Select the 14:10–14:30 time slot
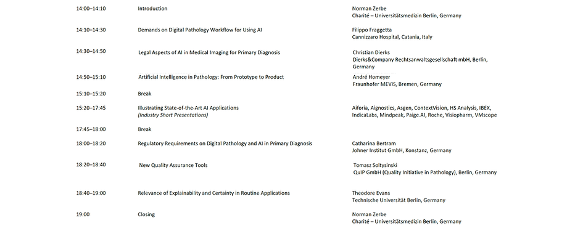Viewport: 575px width, 231px height. 91,30
